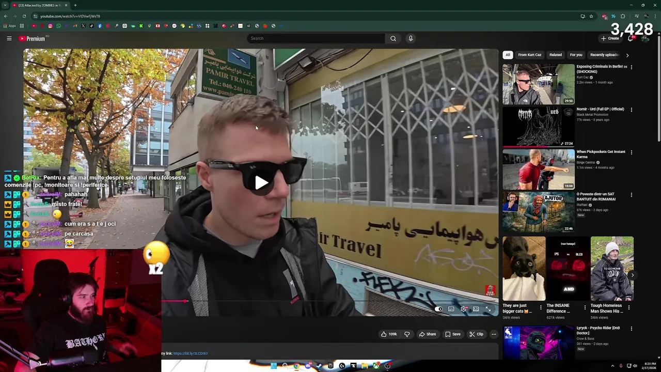The image size is (661, 372).
Task: Reload the page
Action: 24,16
